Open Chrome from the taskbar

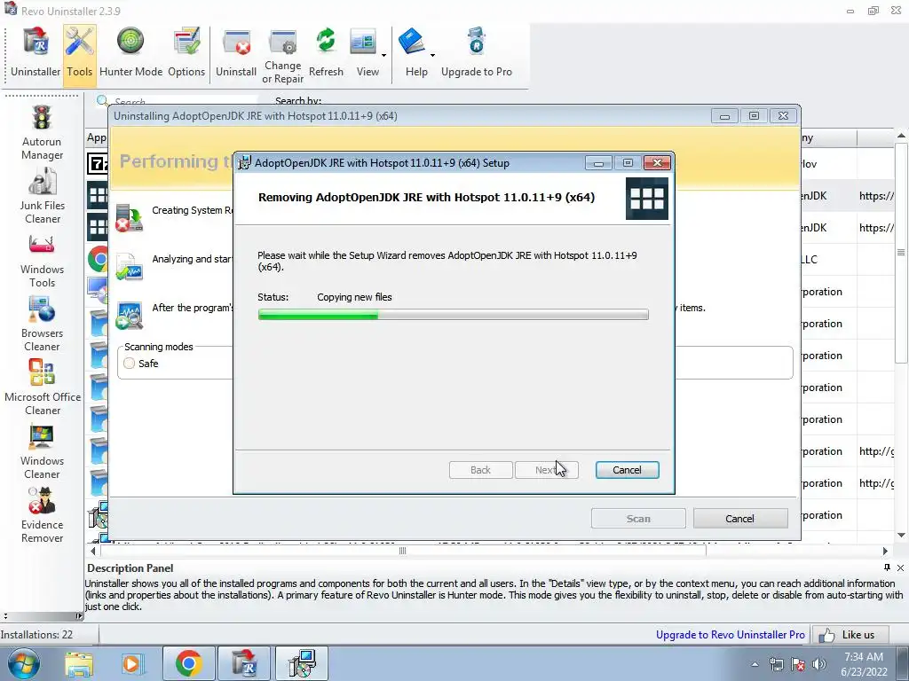click(x=188, y=663)
